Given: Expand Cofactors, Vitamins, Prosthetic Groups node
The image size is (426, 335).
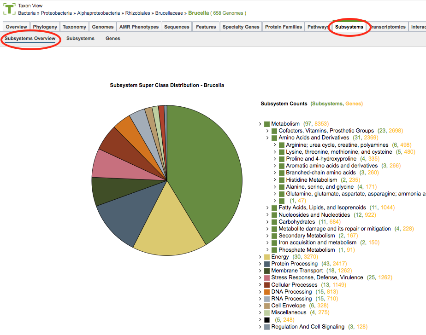Looking at the screenshot, I should [267, 131].
